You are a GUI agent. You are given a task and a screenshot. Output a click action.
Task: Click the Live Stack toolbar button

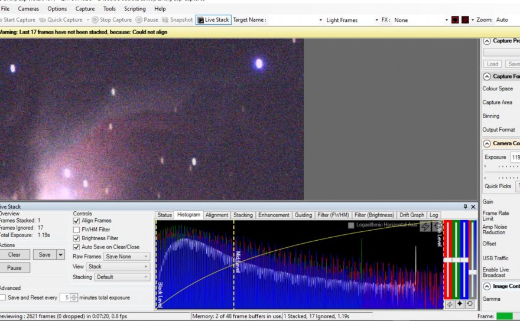(x=214, y=20)
